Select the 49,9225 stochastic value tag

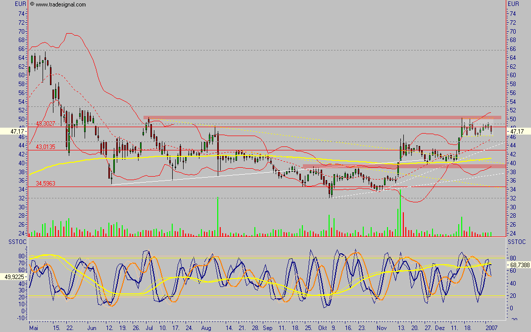click(x=12, y=277)
